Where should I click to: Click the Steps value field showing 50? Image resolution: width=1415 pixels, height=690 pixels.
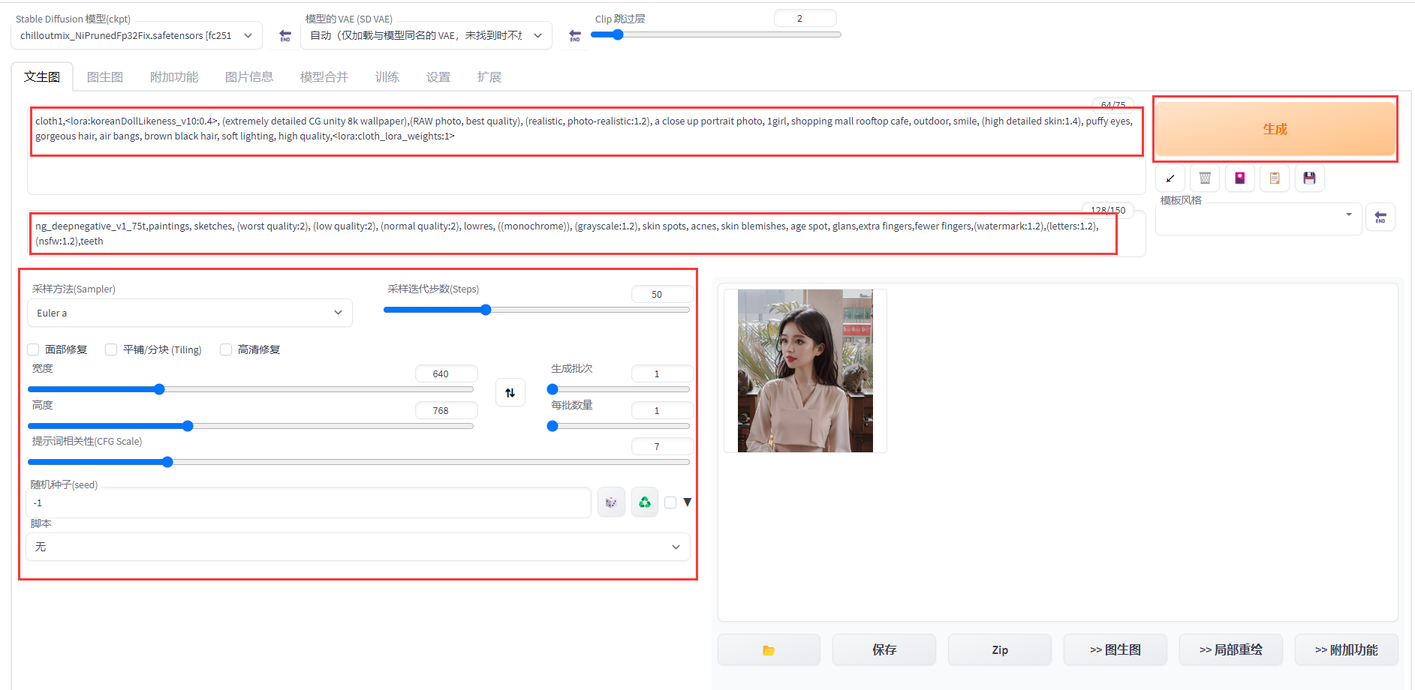tap(661, 294)
